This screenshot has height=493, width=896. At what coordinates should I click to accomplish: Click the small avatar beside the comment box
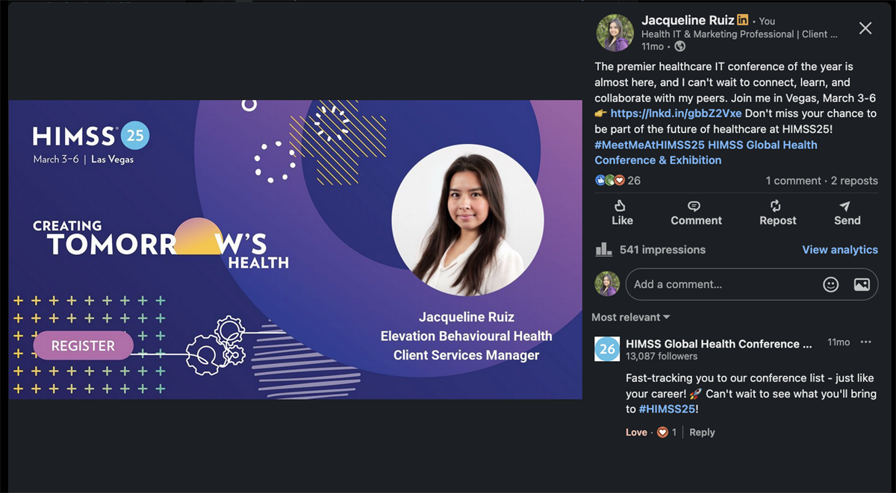click(x=607, y=284)
